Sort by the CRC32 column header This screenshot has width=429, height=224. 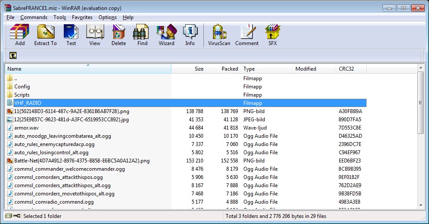pyautogui.click(x=351, y=68)
